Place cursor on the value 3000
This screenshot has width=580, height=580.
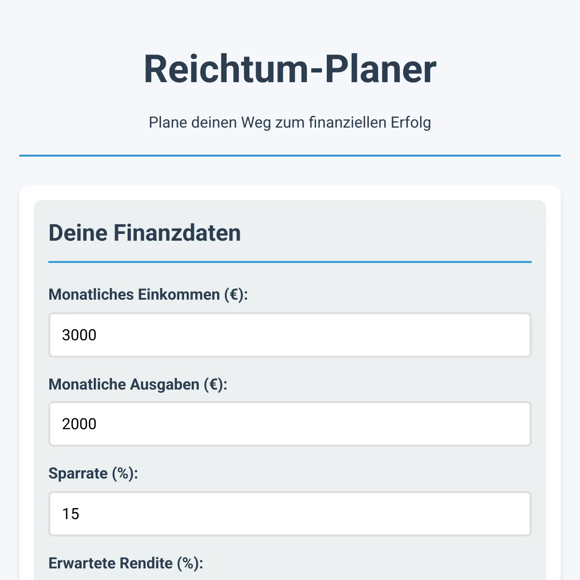pos(79,335)
